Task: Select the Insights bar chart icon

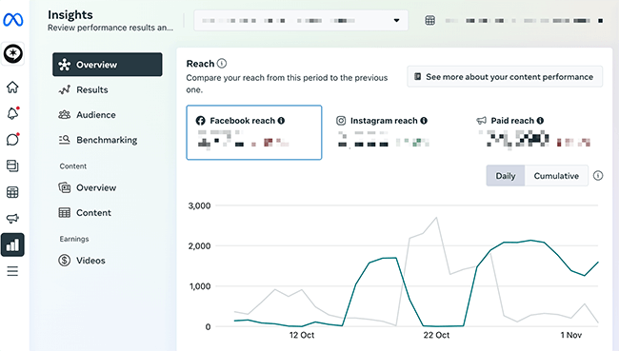Action: [x=12, y=244]
